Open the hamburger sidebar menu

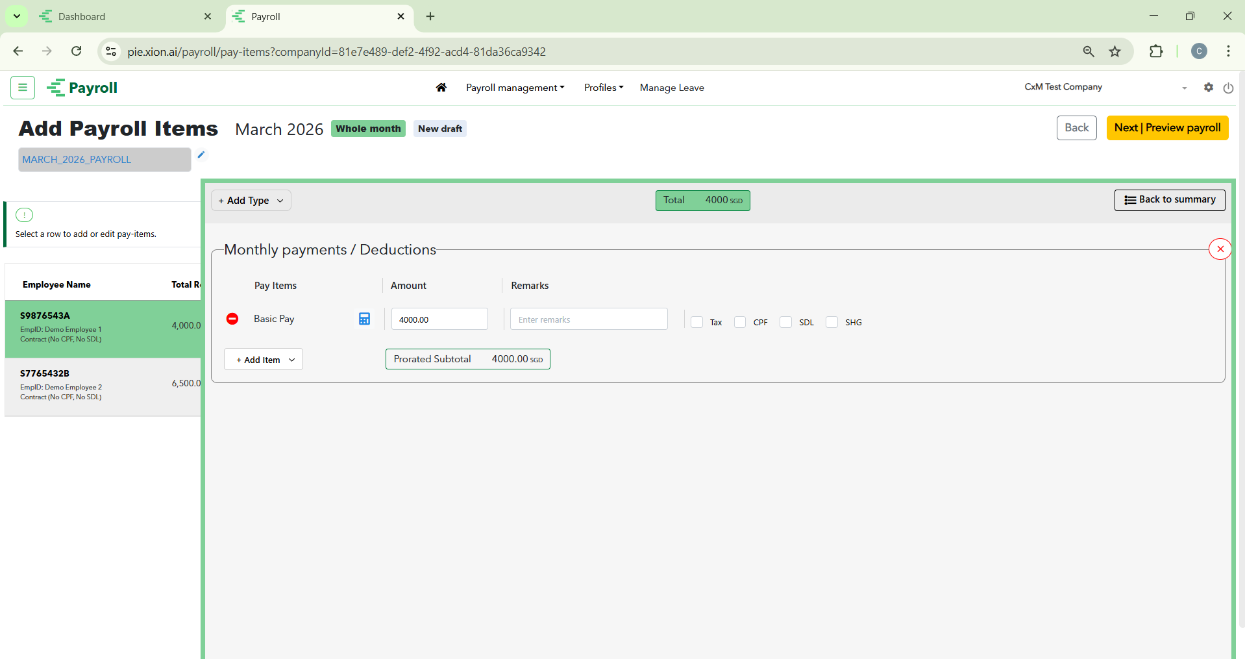click(x=23, y=88)
